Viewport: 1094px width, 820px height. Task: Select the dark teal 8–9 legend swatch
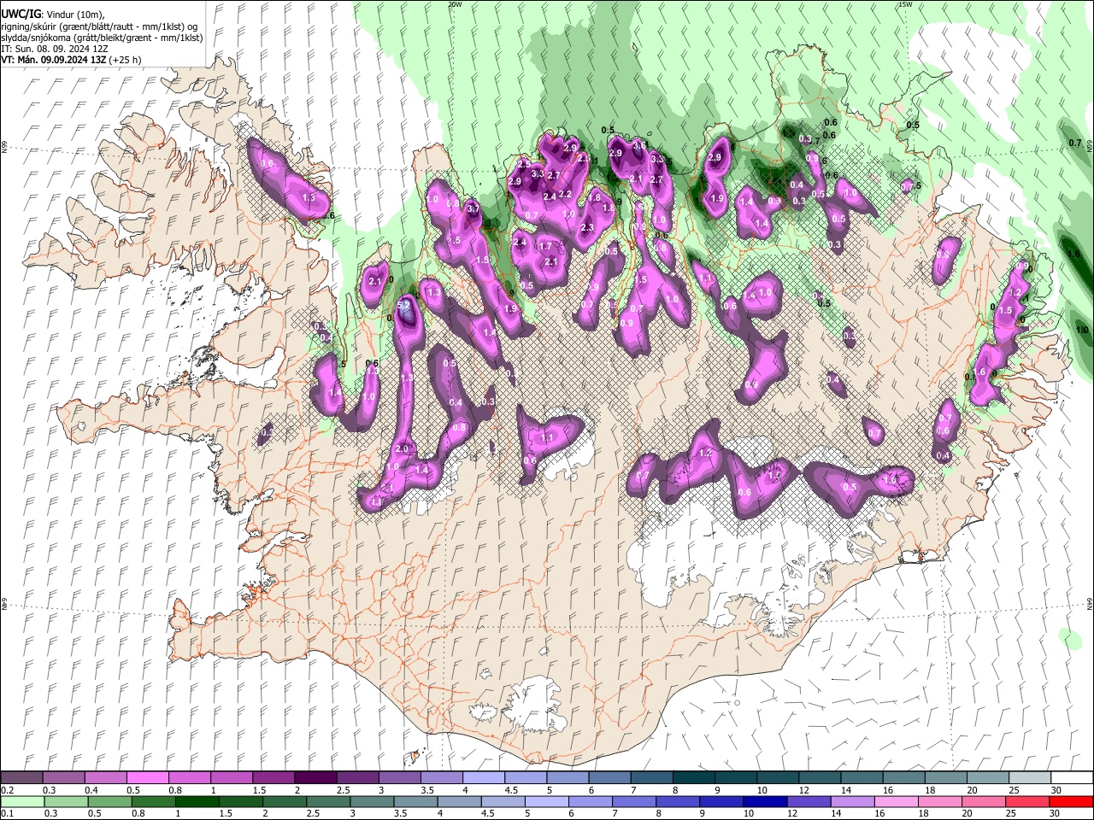coord(693,778)
